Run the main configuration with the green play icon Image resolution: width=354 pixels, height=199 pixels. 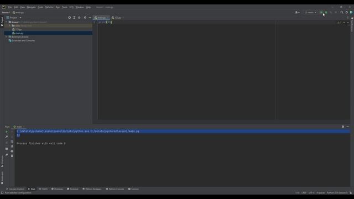click(x=321, y=12)
